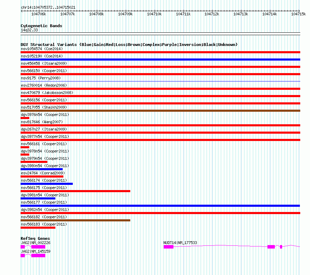Select the NUDT14 exon near 104714k
The width and height of the screenshot is (310, 275).
tap(271, 247)
